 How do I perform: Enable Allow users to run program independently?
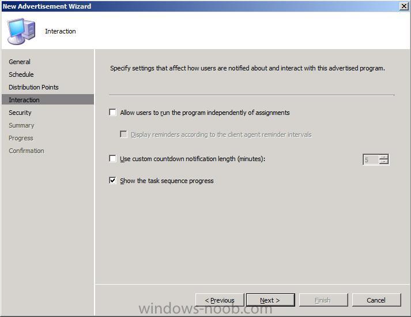[113, 113]
